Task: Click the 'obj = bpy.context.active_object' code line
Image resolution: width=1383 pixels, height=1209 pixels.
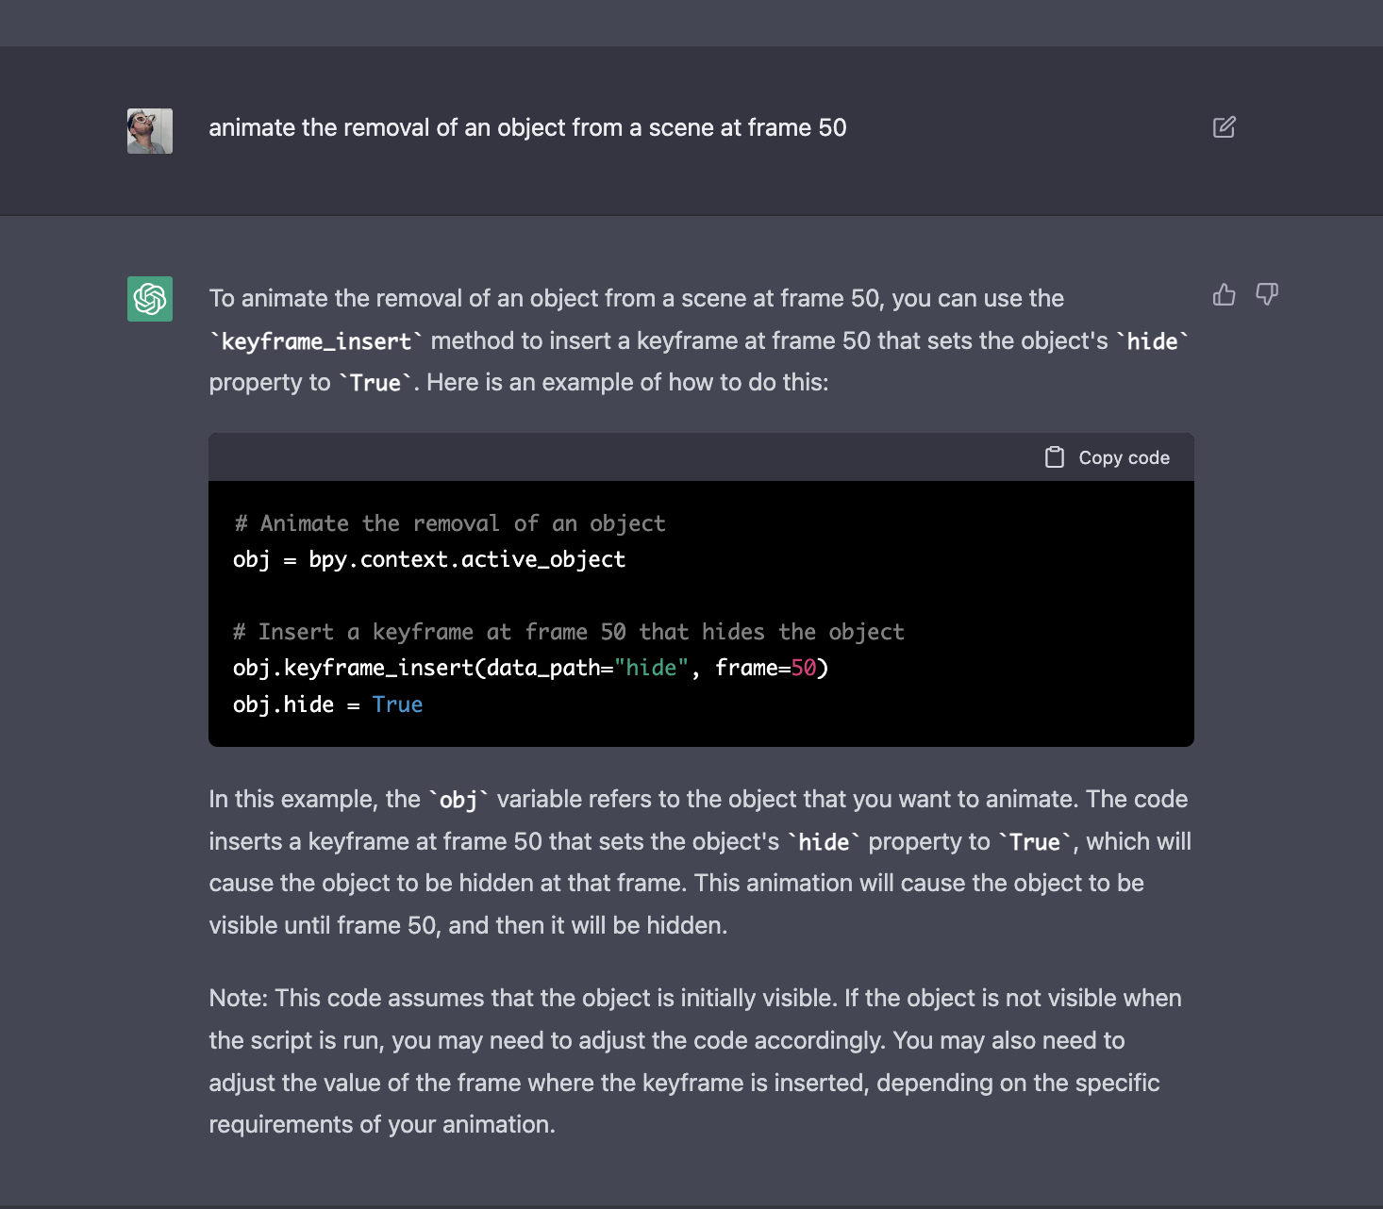Action: (x=429, y=560)
